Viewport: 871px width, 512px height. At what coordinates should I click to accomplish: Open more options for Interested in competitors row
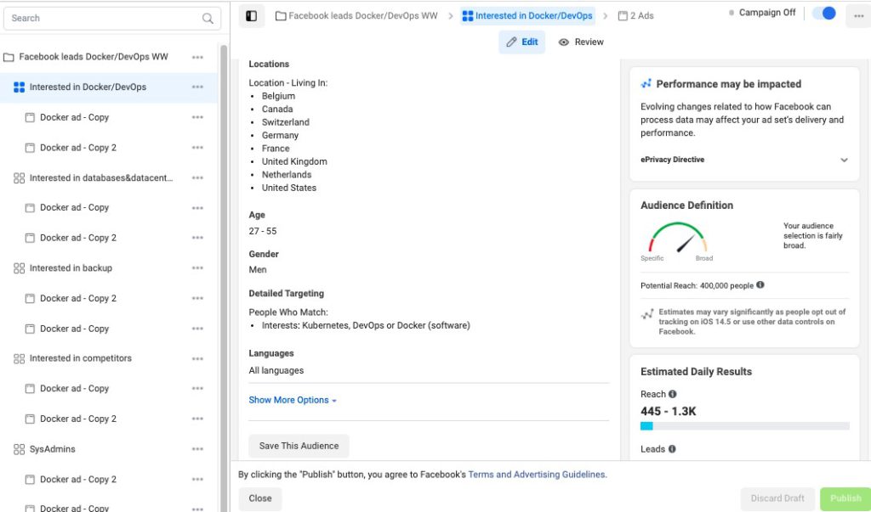click(x=197, y=359)
